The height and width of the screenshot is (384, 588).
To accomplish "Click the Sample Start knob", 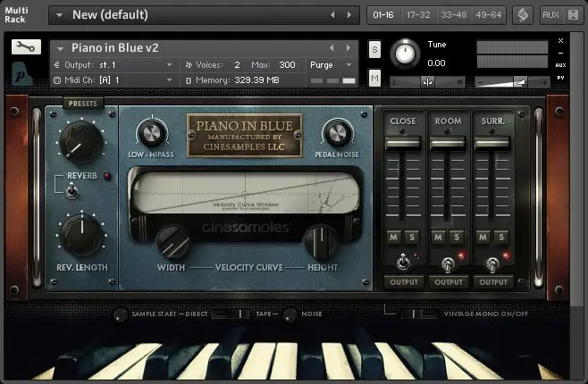I will point(121,314).
